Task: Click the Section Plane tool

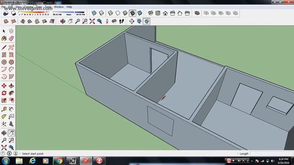Action: pyautogui.click(x=132, y=22)
